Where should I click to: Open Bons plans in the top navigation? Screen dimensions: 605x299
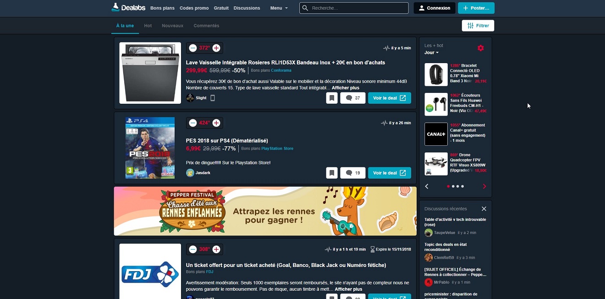tap(162, 8)
